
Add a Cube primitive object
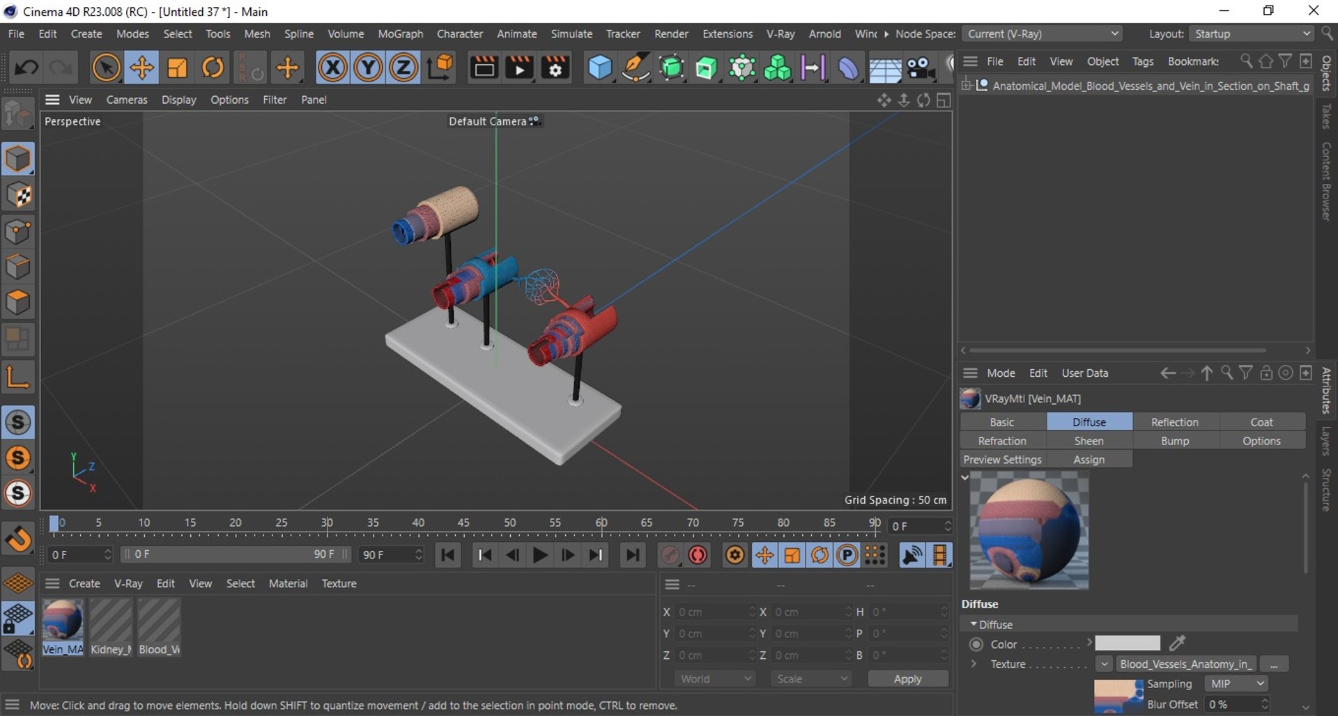[599, 68]
